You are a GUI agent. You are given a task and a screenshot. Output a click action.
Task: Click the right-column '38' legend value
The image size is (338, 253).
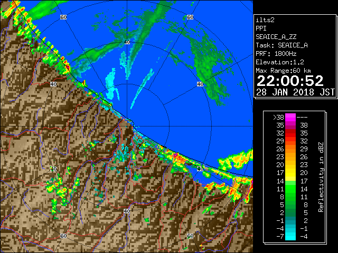[x=304, y=125]
